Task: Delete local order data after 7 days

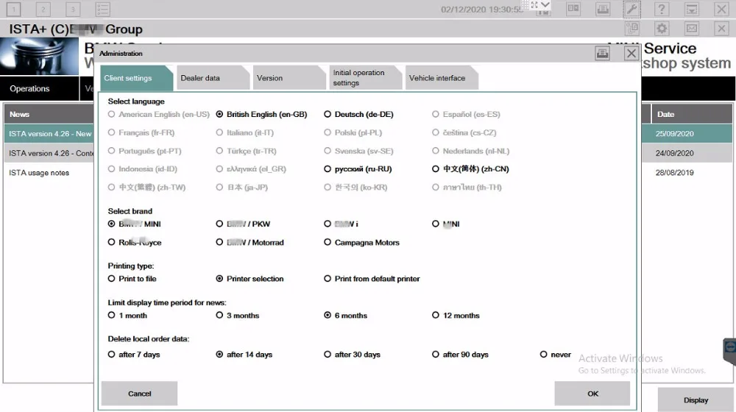Action: tap(134, 355)
